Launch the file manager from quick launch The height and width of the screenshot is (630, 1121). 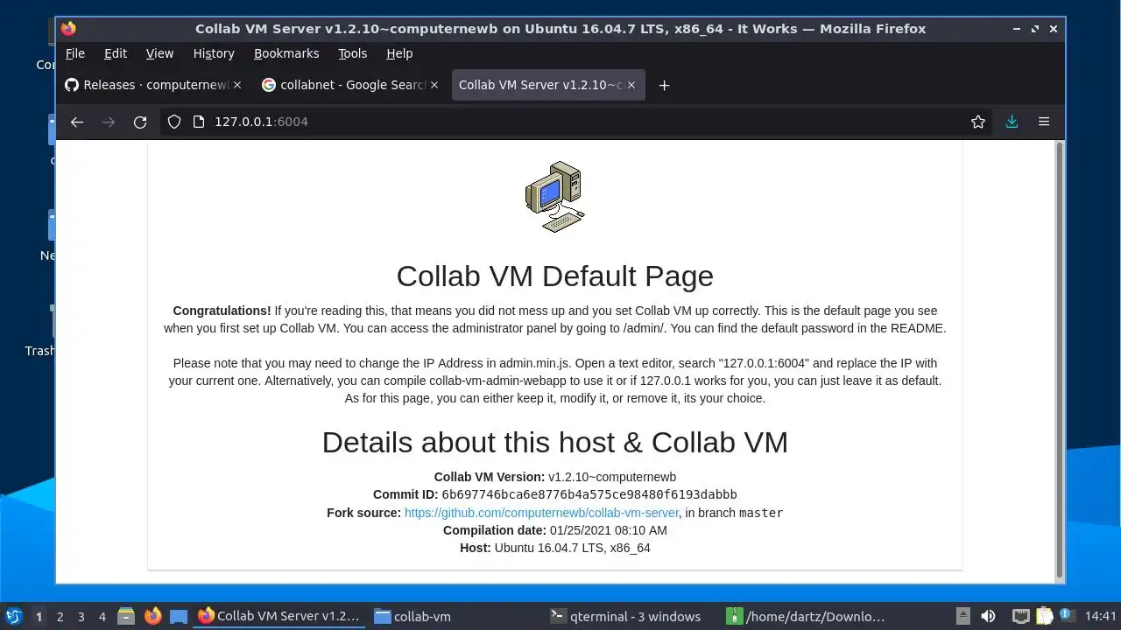[x=126, y=616]
